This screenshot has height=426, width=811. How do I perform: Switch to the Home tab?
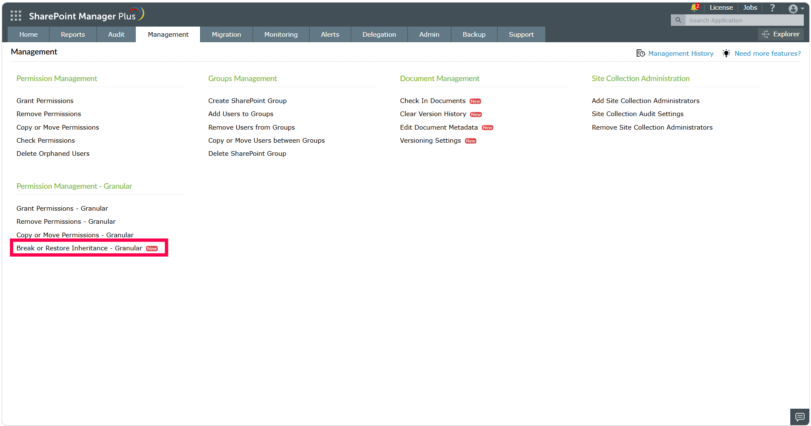click(x=28, y=35)
